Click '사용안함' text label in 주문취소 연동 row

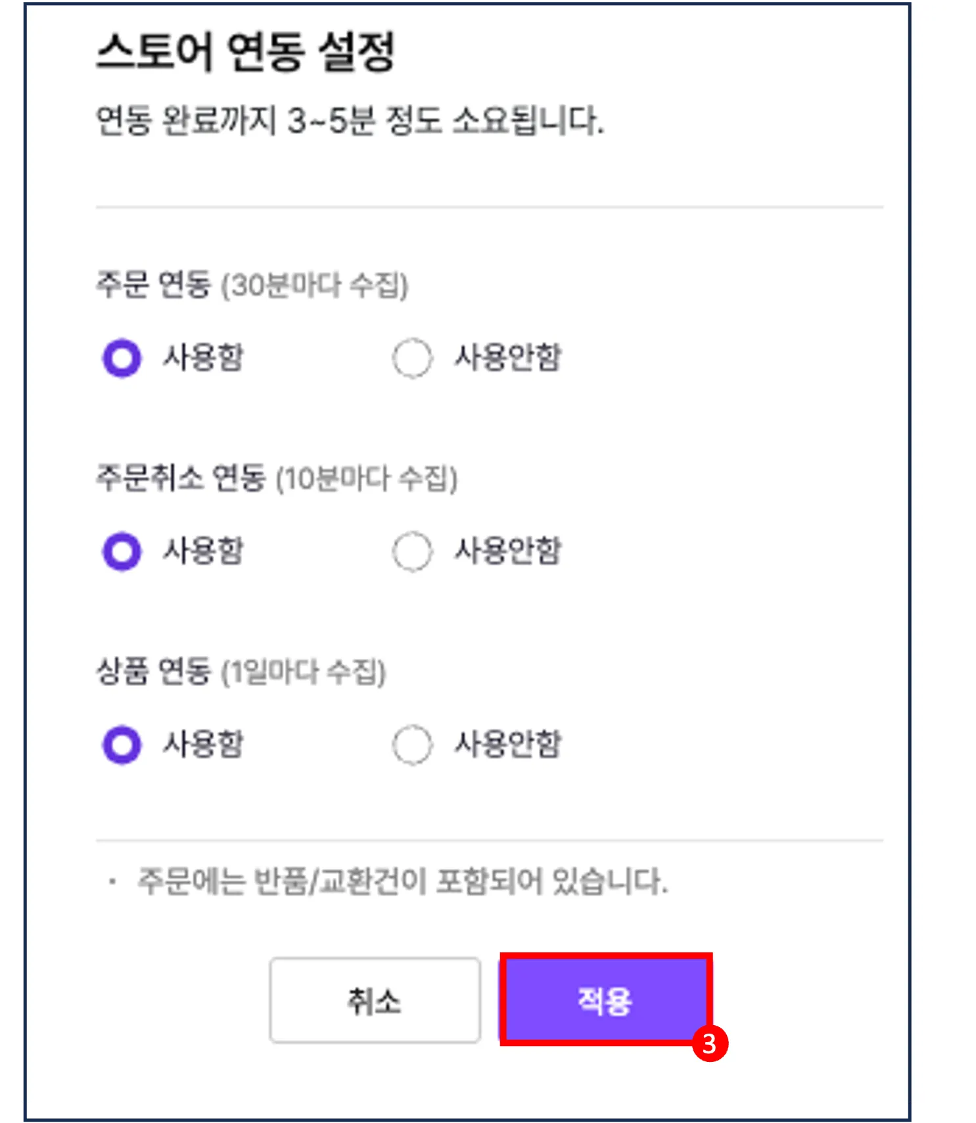pos(507,551)
